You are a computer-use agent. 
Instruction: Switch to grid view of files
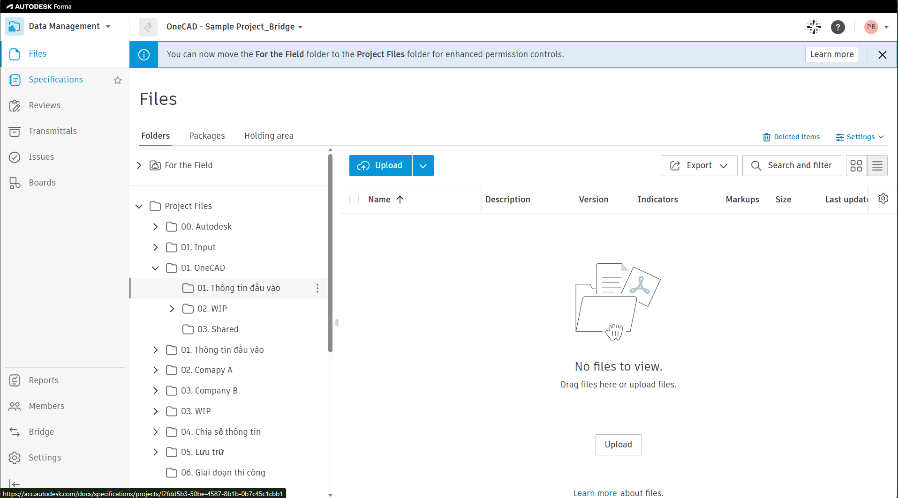pyautogui.click(x=856, y=166)
